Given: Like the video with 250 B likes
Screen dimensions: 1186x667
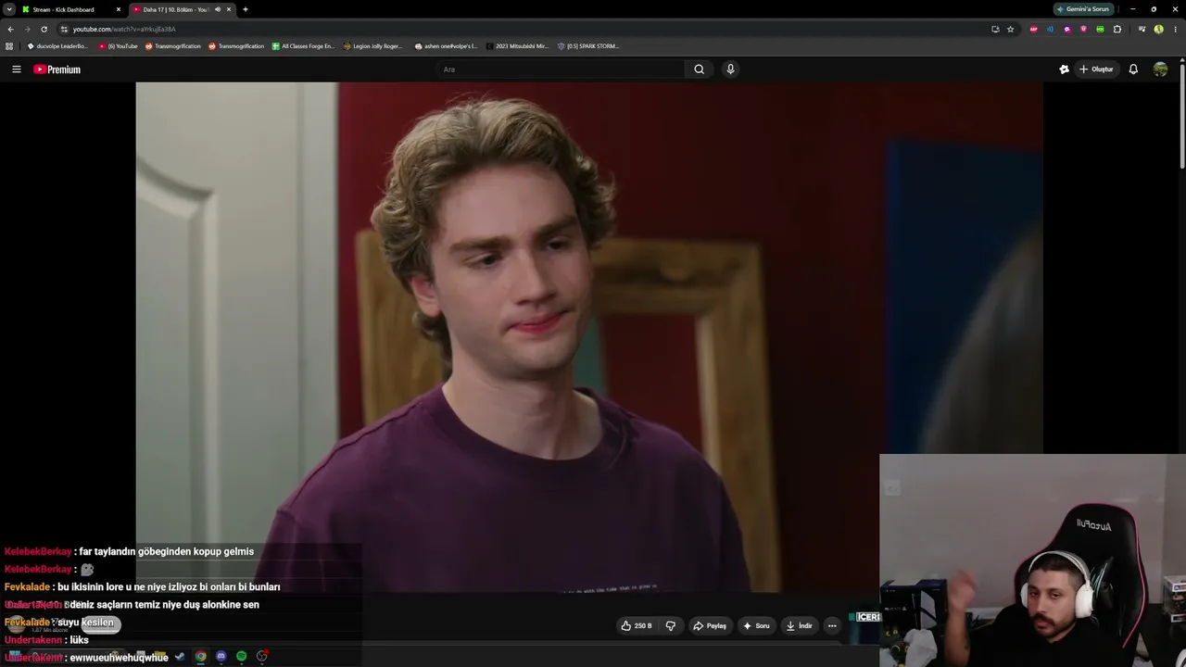Looking at the screenshot, I should (x=637, y=626).
